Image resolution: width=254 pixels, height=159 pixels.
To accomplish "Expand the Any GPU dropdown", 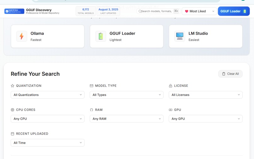I will [x=205, y=119].
